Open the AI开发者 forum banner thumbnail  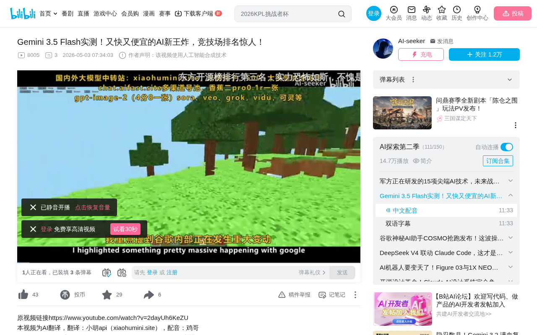[x=403, y=309]
